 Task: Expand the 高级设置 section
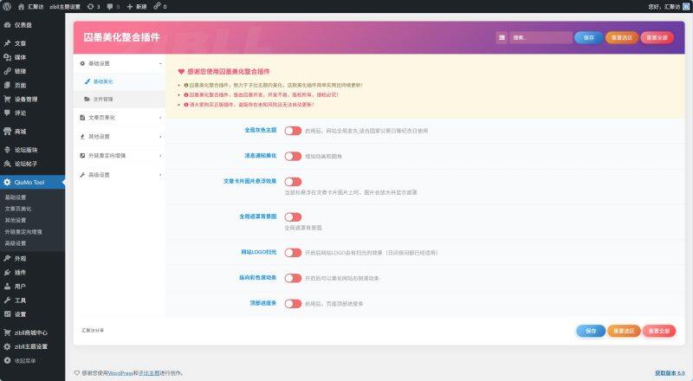tap(120, 175)
